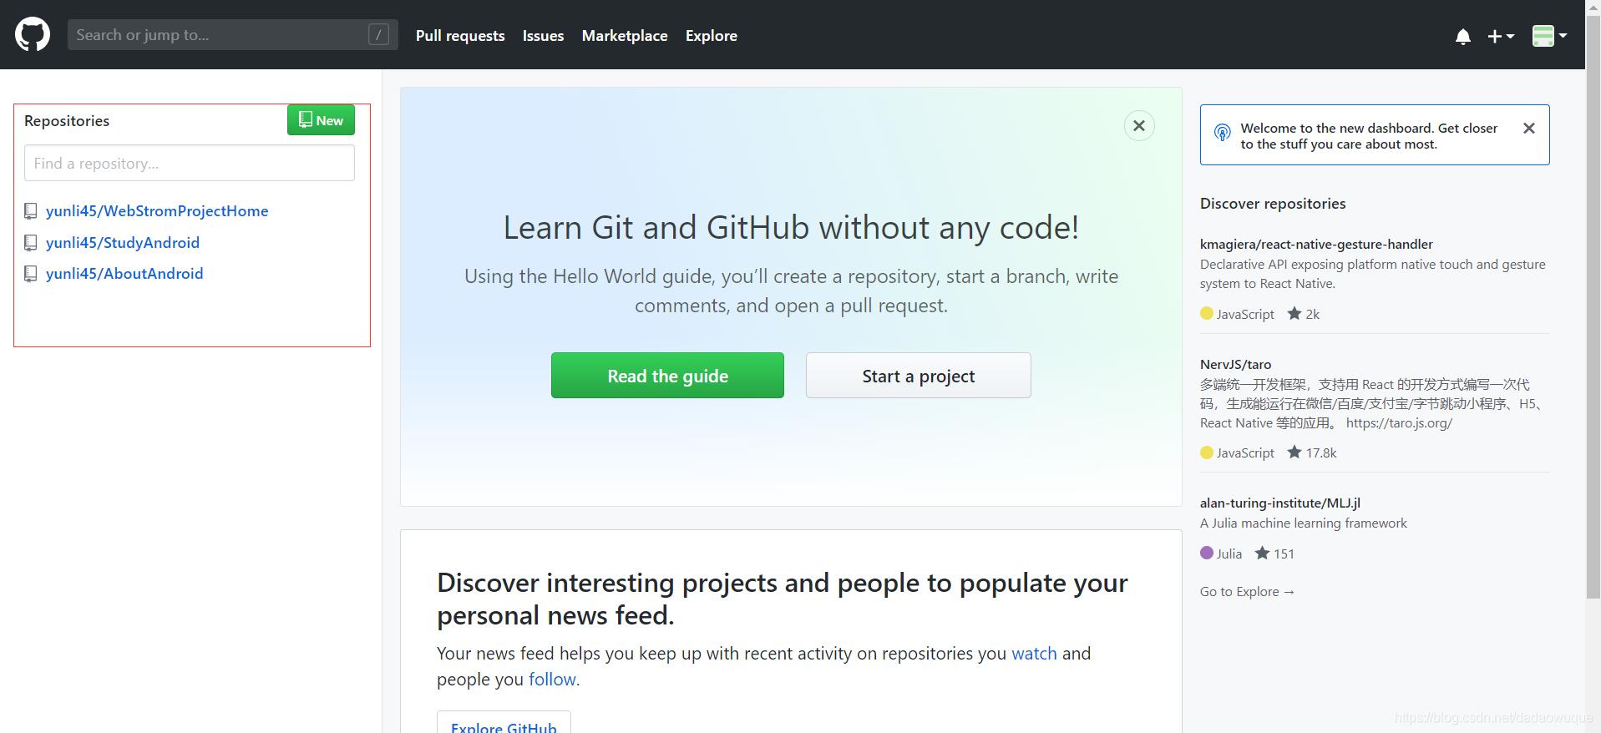Screen dimensions: 1601x733
Task: Follow the follow link in news feed text
Action: tap(552, 680)
